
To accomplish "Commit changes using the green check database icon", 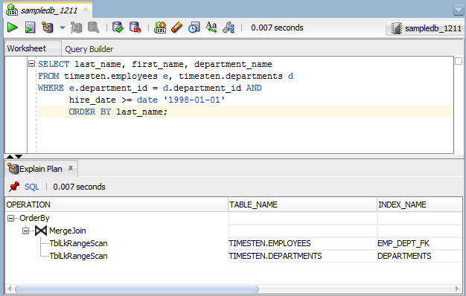I will click(118, 28).
